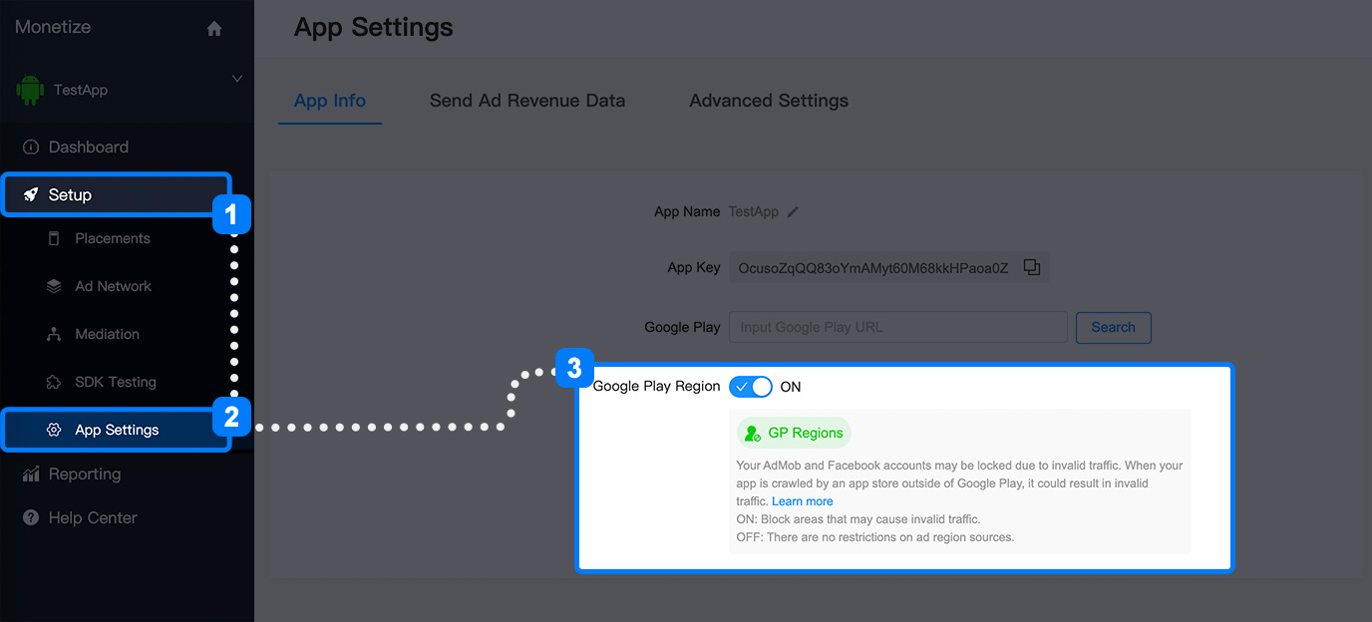Switch to the App Info tab
Image resolution: width=1372 pixels, height=622 pixels.
pos(330,101)
